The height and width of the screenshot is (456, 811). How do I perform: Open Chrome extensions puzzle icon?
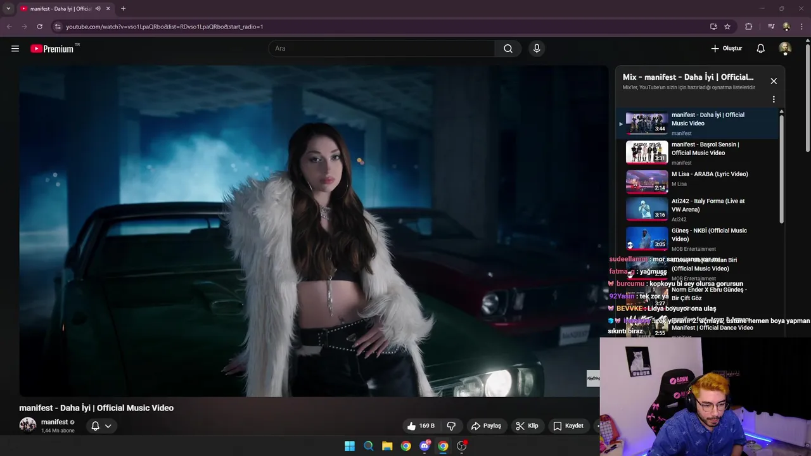tap(749, 27)
